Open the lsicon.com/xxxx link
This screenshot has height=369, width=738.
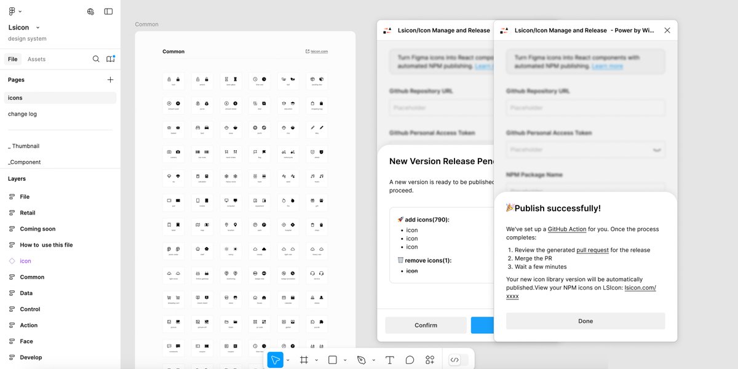tap(580, 292)
